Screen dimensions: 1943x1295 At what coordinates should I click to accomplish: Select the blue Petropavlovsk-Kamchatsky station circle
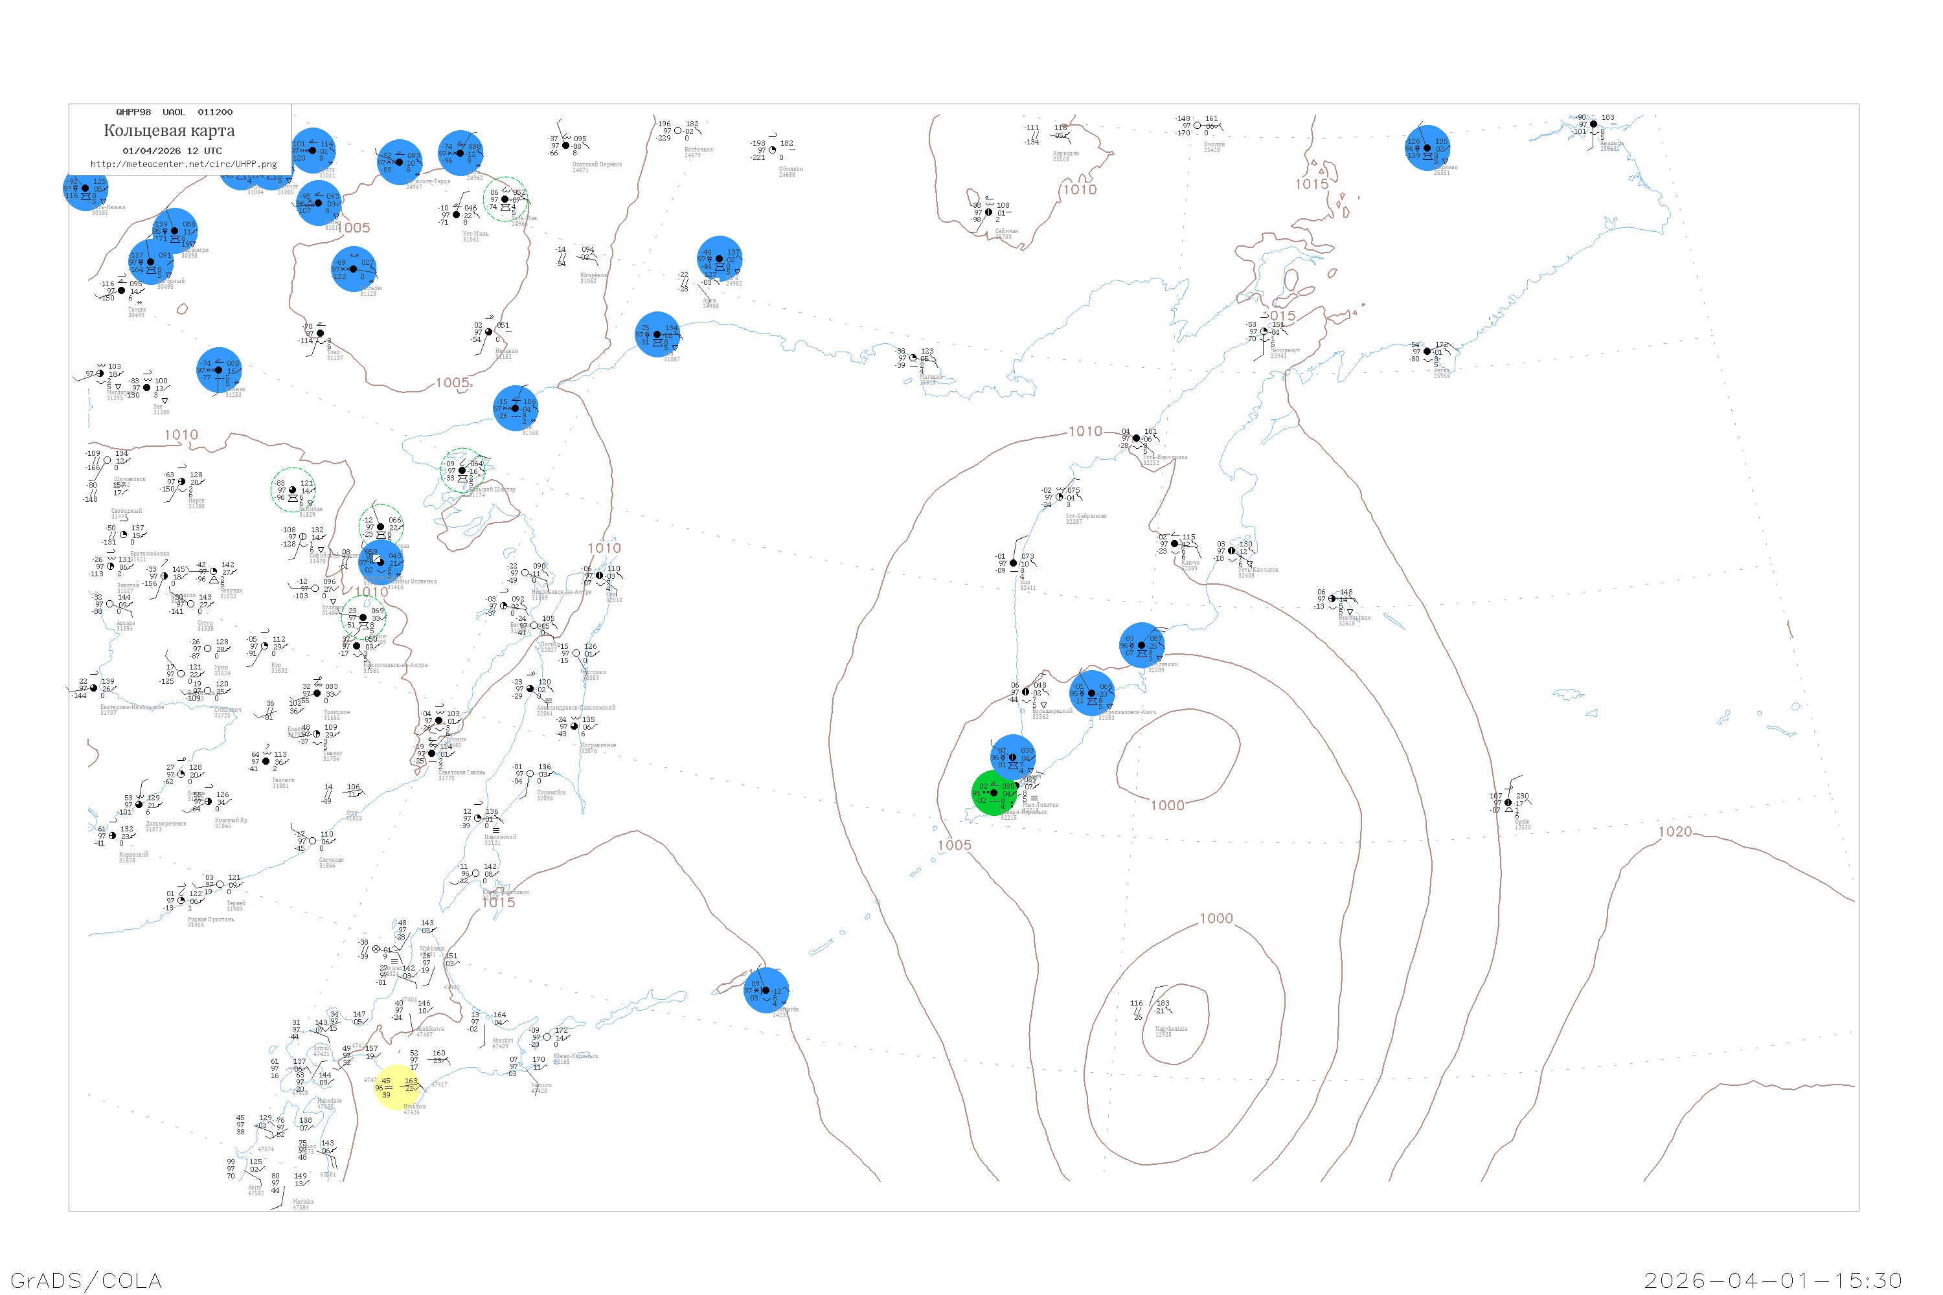[x=1092, y=693]
